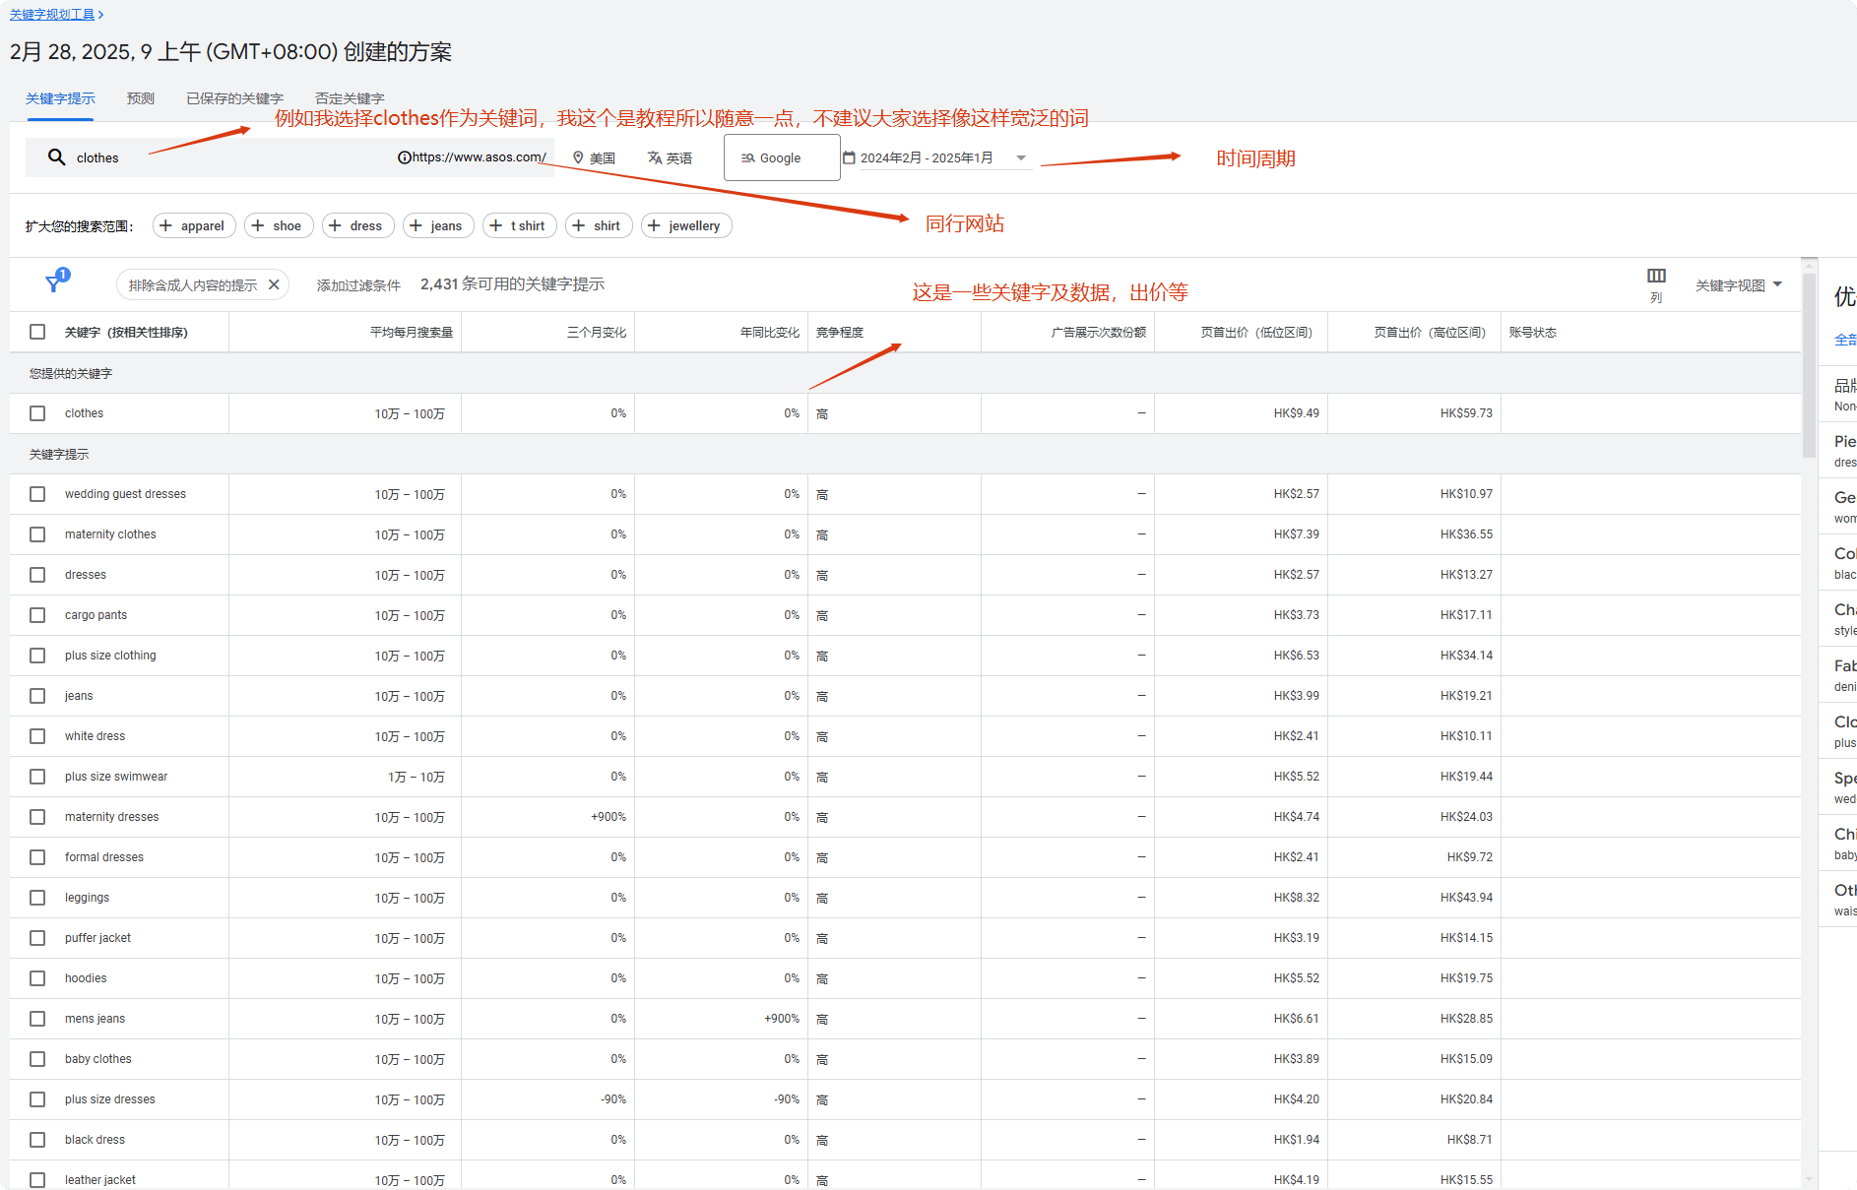Click the formal dresses keyword text

[x=104, y=857]
